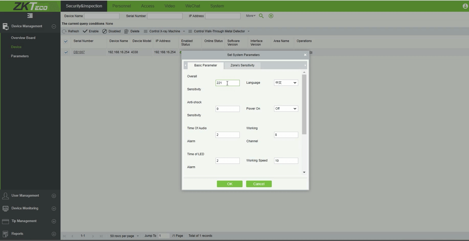
Task: Open the Personnel menu tab
Action: (121, 6)
